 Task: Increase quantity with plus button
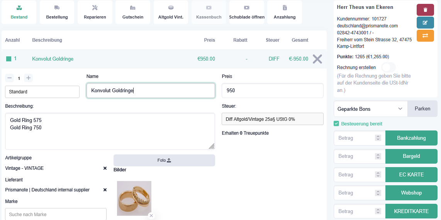pos(28,78)
